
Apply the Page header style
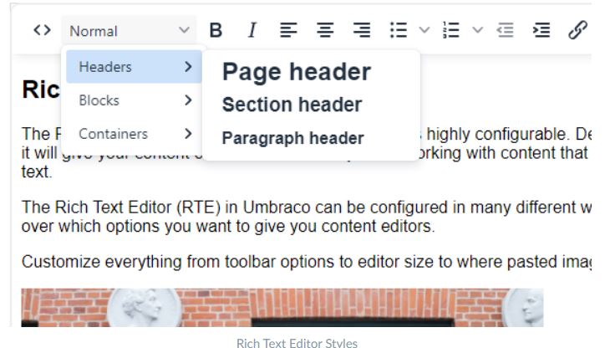(x=297, y=72)
